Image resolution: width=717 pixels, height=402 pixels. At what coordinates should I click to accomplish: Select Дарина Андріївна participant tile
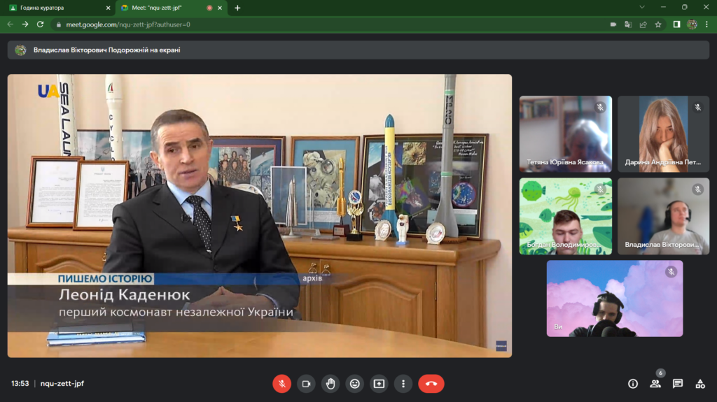coord(663,134)
